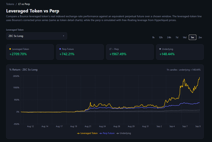This screenshot has width=212, height=142.
Task: Click the Aug 29 x-axis label
Action: tap(131, 126)
